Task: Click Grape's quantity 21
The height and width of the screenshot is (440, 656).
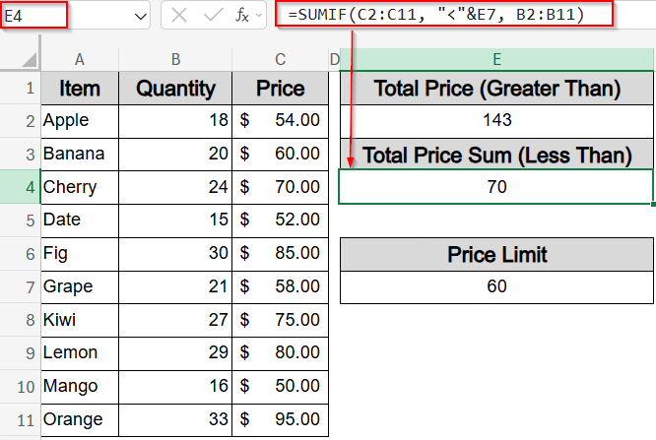Action: click(x=175, y=286)
